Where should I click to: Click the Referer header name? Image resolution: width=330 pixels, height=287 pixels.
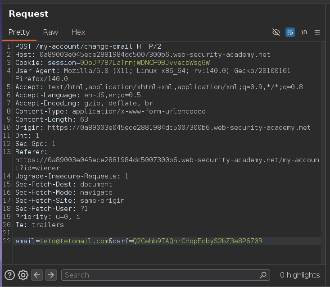pos(32,152)
